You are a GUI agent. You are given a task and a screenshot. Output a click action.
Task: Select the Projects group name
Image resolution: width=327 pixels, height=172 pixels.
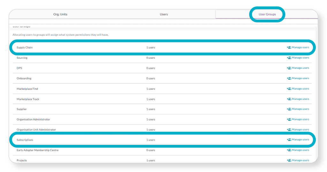pos(22,160)
